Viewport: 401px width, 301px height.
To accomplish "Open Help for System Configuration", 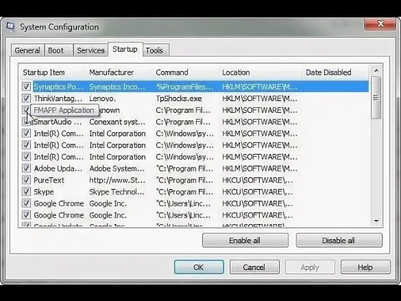I will [365, 267].
